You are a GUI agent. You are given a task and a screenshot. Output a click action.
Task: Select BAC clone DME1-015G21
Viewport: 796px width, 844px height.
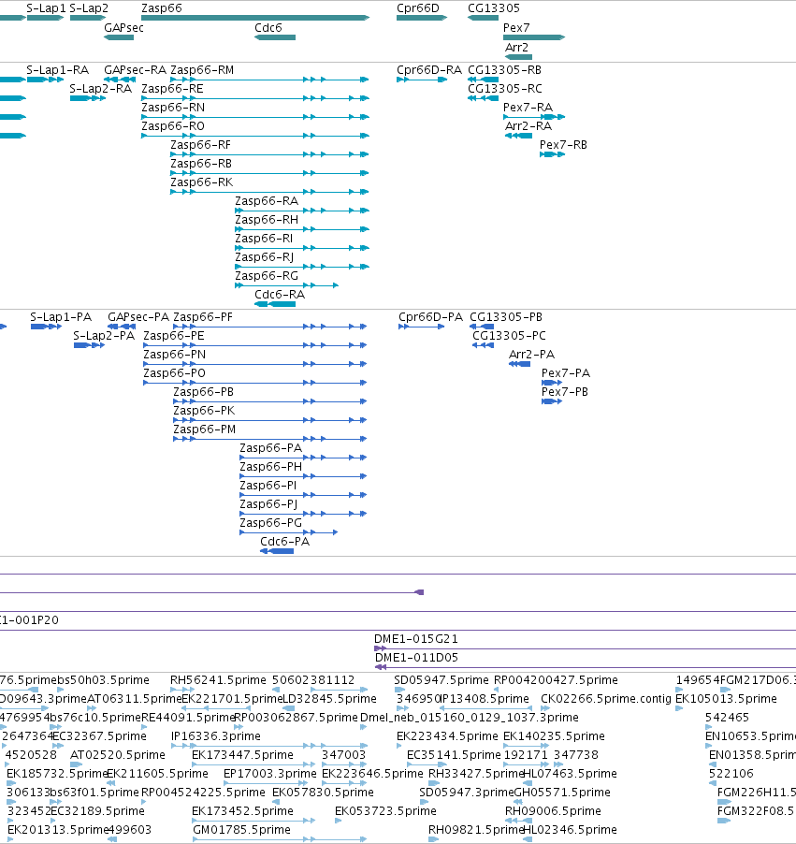[x=416, y=639]
